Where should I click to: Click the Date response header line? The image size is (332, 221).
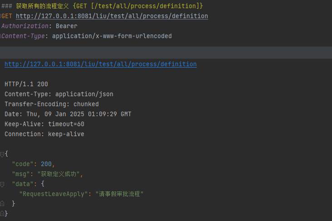pos(68,114)
